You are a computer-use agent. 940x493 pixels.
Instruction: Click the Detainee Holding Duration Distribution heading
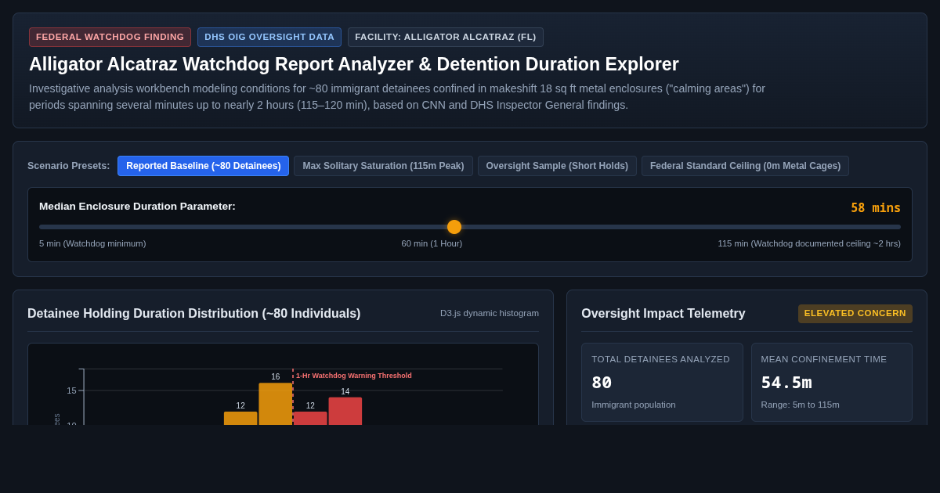(x=194, y=314)
